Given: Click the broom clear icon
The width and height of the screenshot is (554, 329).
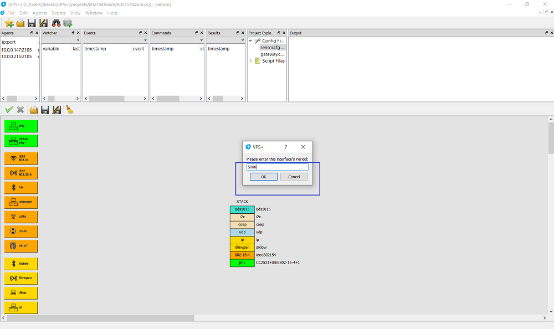Looking at the screenshot, I should point(70,110).
